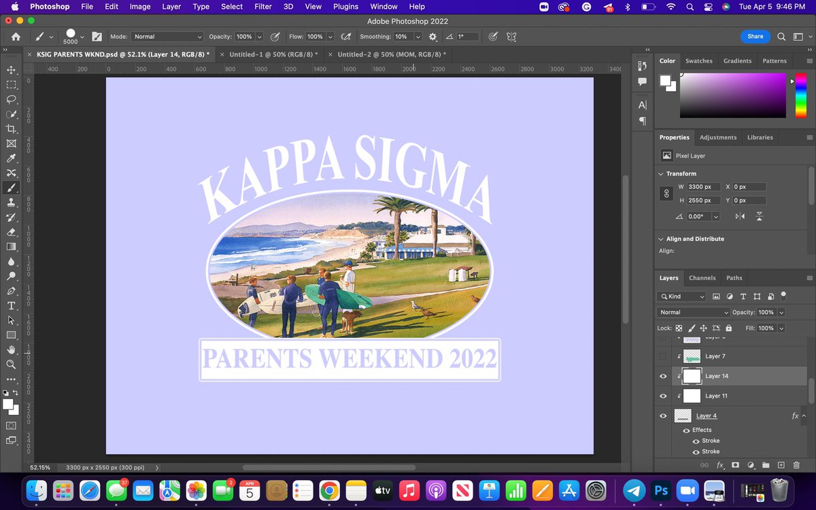Select the Eyedropper tool
Viewport: 816px width, 510px height.
11,158
